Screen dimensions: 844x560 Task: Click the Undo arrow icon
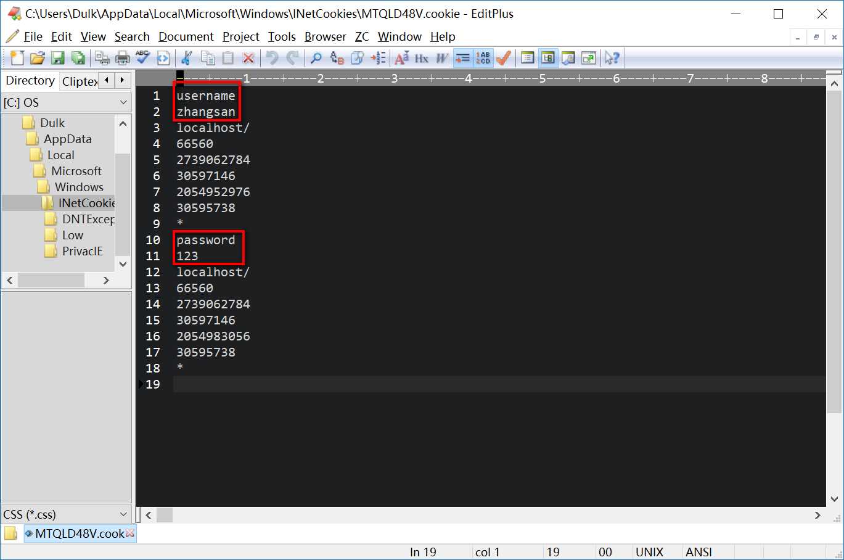272,58
